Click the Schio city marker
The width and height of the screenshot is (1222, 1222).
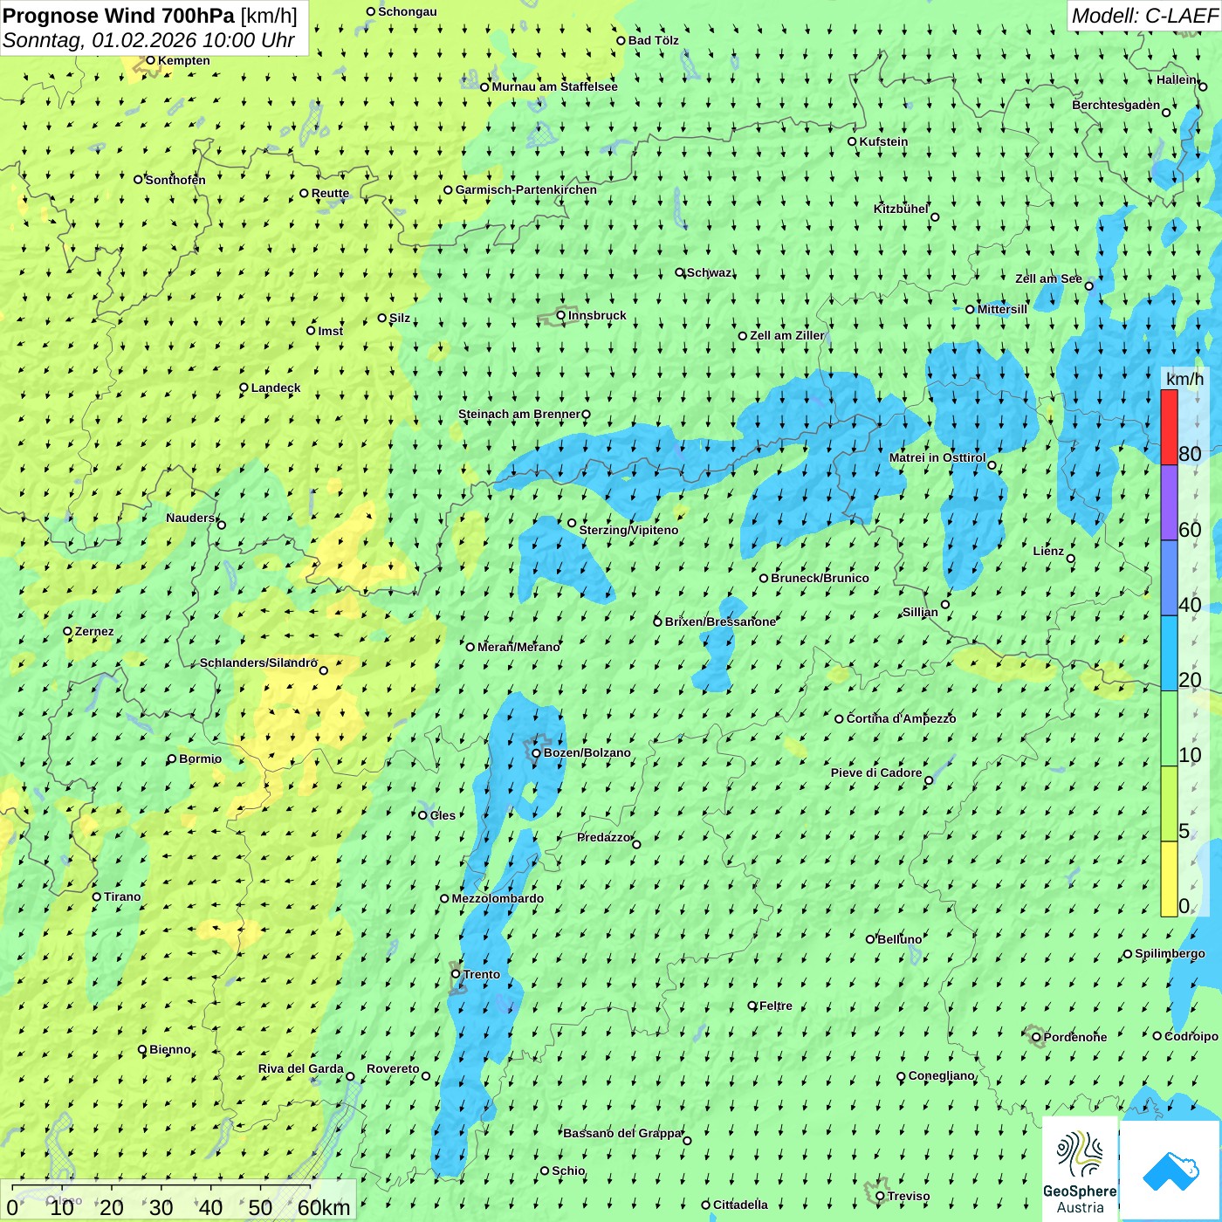(x=545, y=1171)
